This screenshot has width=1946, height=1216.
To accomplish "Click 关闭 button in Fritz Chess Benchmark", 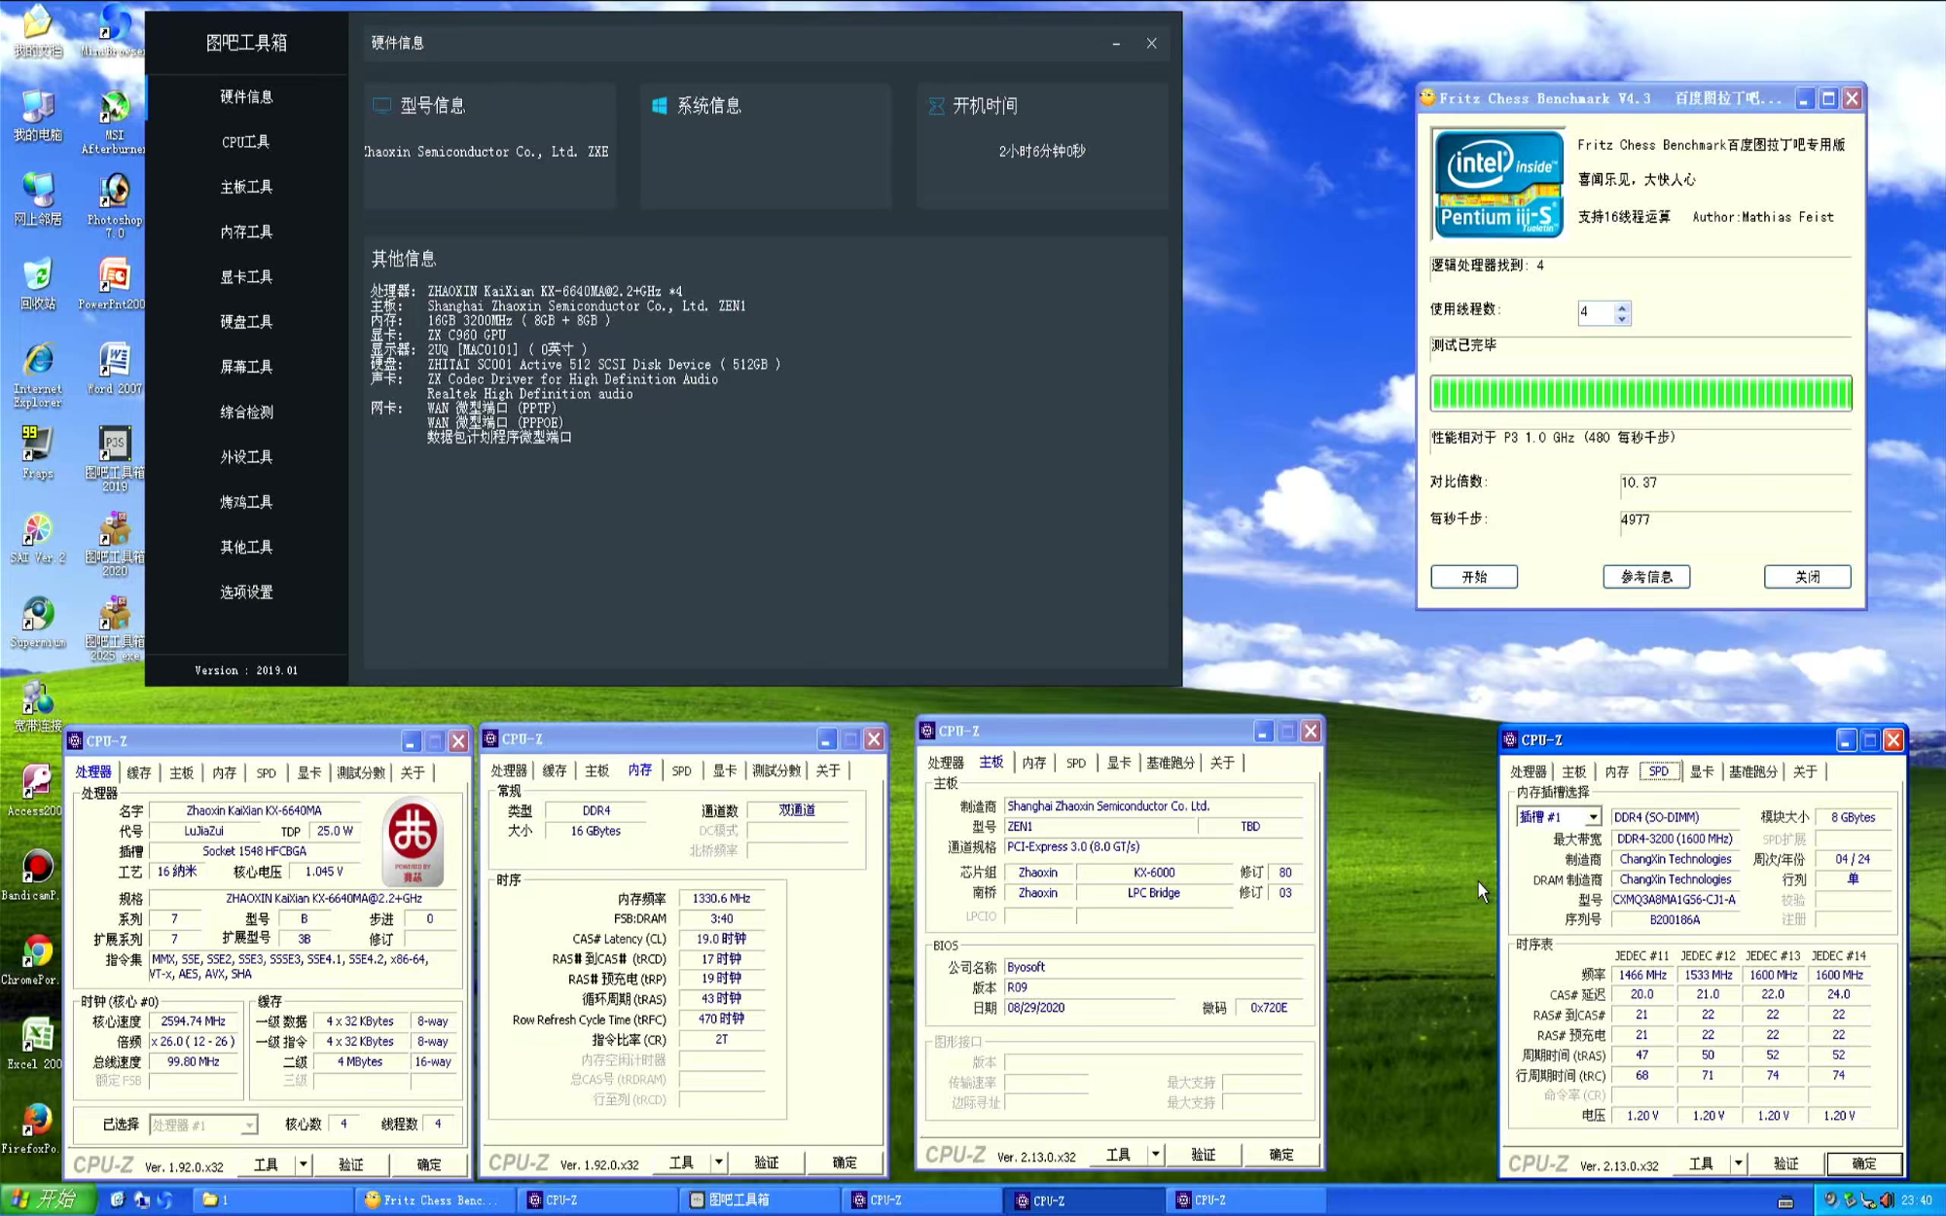I will [1808, 577].
